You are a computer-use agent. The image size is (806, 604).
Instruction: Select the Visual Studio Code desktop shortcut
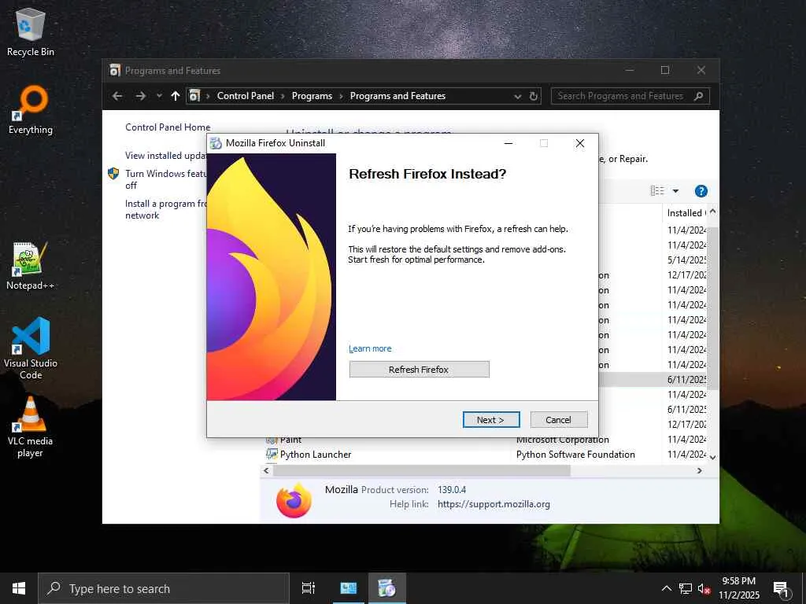[31, 348]
